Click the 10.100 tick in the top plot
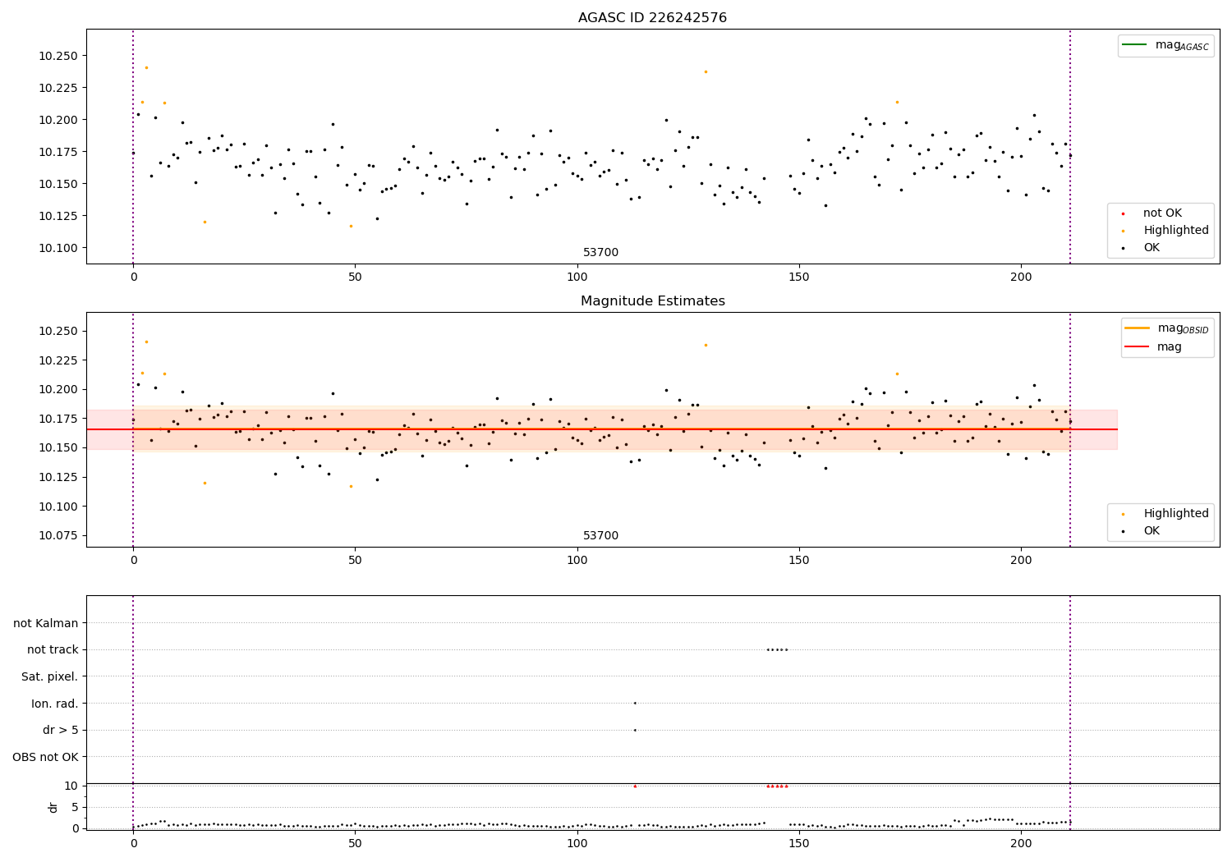The image size is (1232, 862). pyautogui.click(x=58, y=249)
